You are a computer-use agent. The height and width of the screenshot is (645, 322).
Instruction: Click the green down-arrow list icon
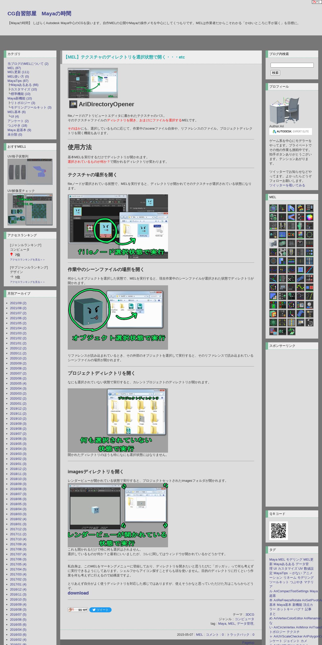pos(282,279)
